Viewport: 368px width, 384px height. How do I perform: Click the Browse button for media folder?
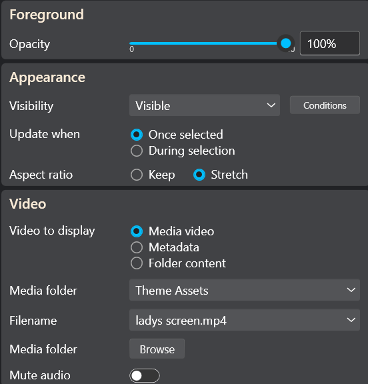pos(157,349)
